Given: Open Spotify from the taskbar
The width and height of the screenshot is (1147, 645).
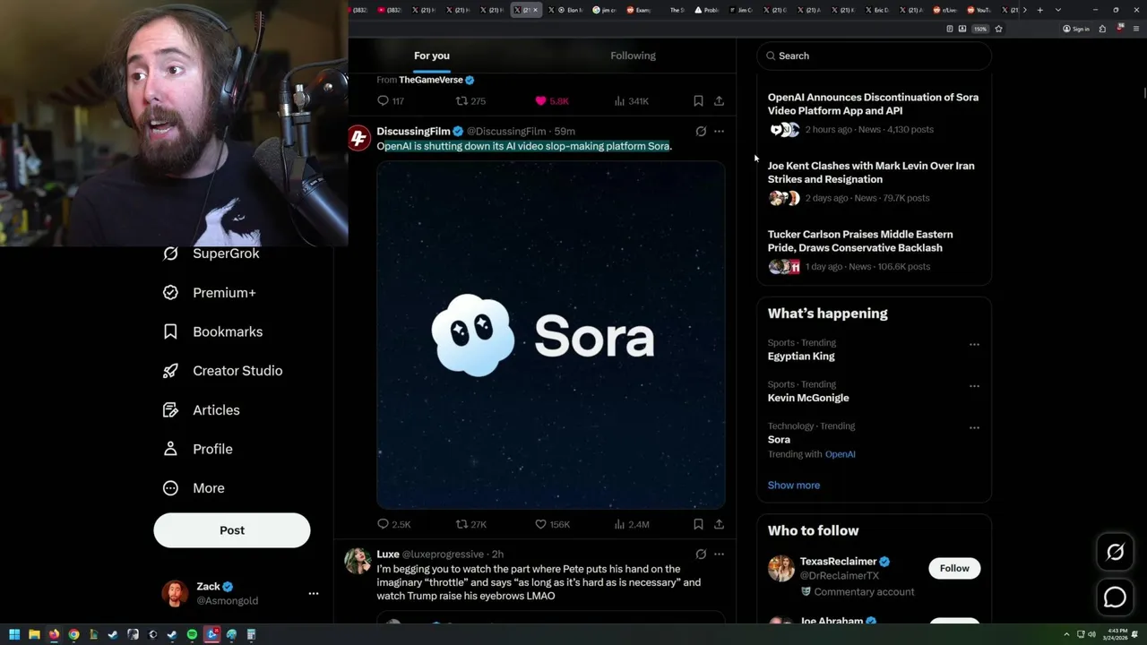Looking at the screenshot, I should [x=192, y=635].
